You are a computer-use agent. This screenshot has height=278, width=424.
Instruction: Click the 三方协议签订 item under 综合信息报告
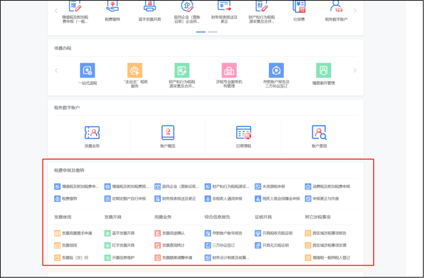tap(221, 246)
